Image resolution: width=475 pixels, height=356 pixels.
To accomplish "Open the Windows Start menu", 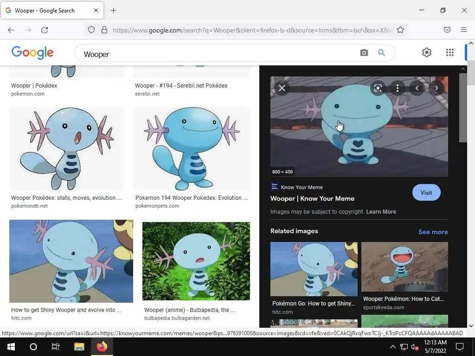I will tap(11, 347).
